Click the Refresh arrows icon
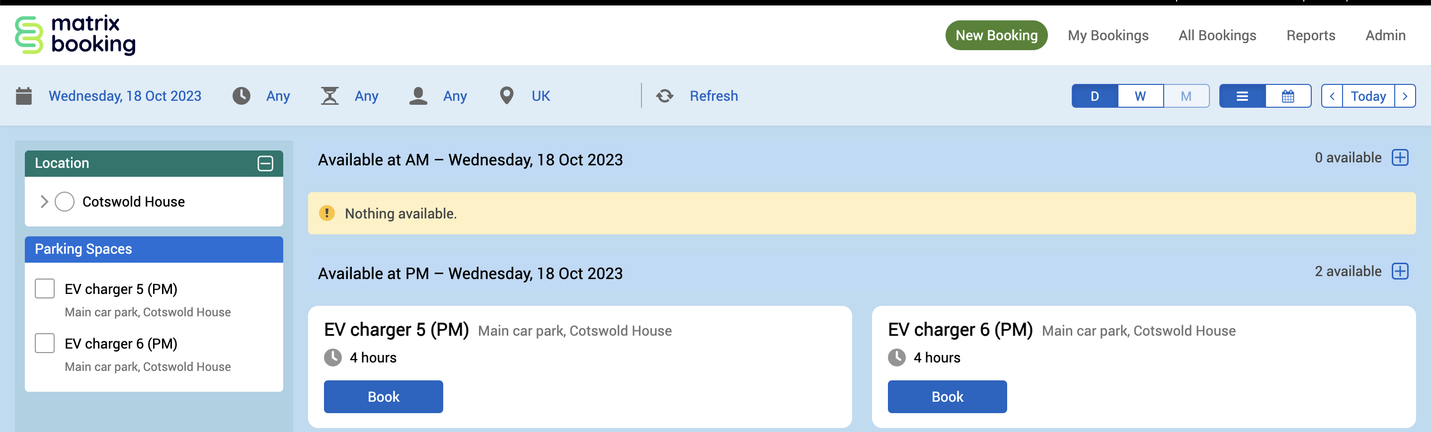The height and width of the screenshot is (432, 1431). tap(664, 96)
